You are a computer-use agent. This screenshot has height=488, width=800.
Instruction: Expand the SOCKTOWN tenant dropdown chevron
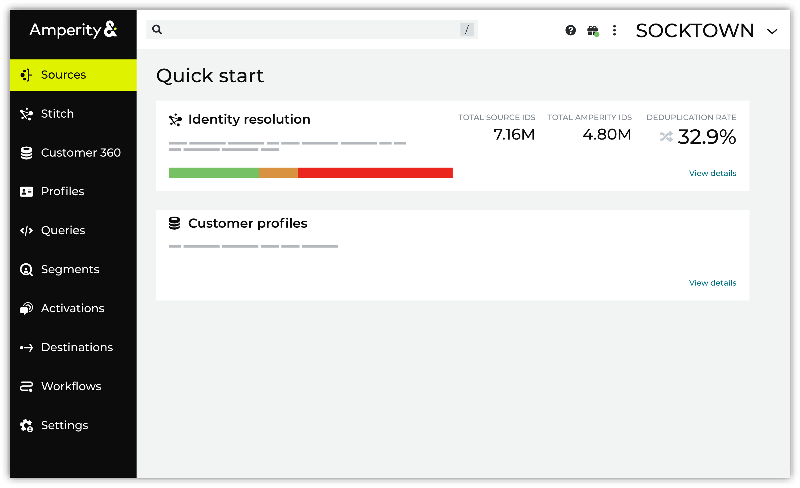tap(772, 32)
